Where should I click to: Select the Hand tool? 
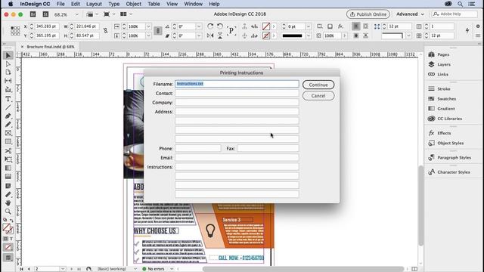point(8,202)
